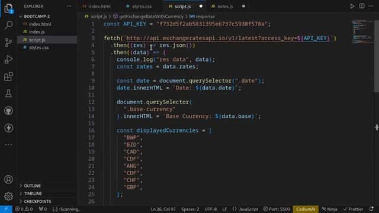This screenshot has height=213, width=379.
Task: Open the Extensions view
Action: pyautogui.click(x=8, y=76)
